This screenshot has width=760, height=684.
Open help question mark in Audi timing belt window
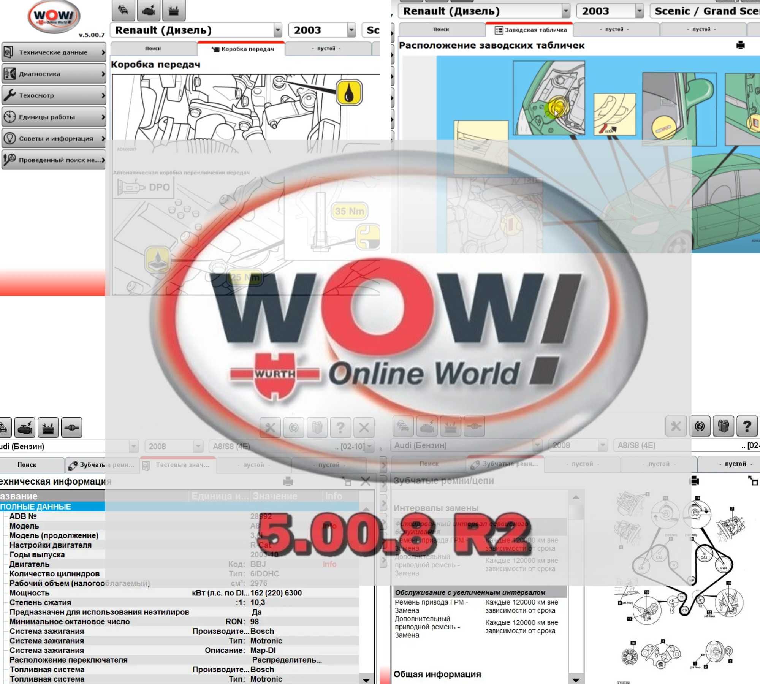tap(747, 426)
